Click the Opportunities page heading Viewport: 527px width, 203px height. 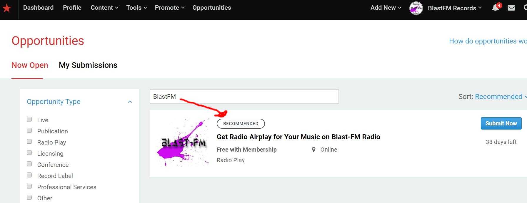click(48, 41)
